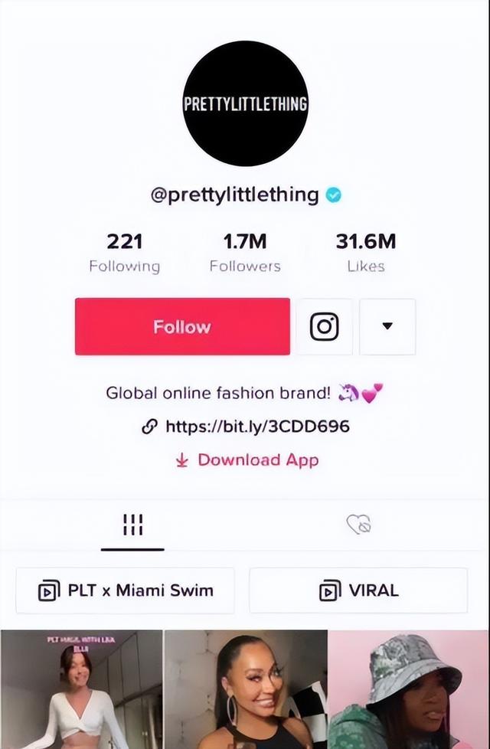Follow the prettylittlething account
The image size is (490, 749).
182,327
